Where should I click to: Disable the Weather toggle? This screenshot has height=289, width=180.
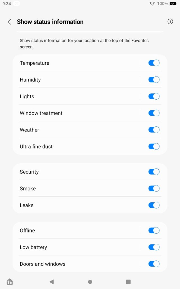click(154, 130)
